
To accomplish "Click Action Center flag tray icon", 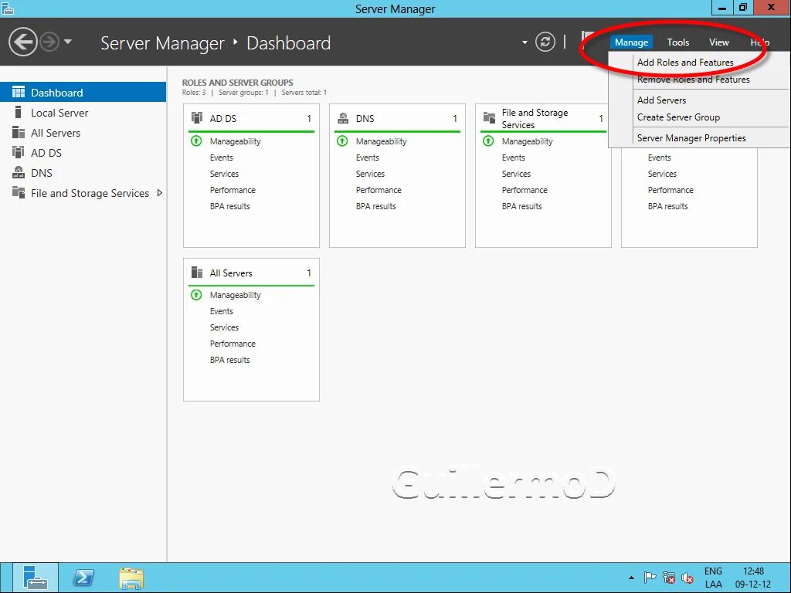I will 650,578.
